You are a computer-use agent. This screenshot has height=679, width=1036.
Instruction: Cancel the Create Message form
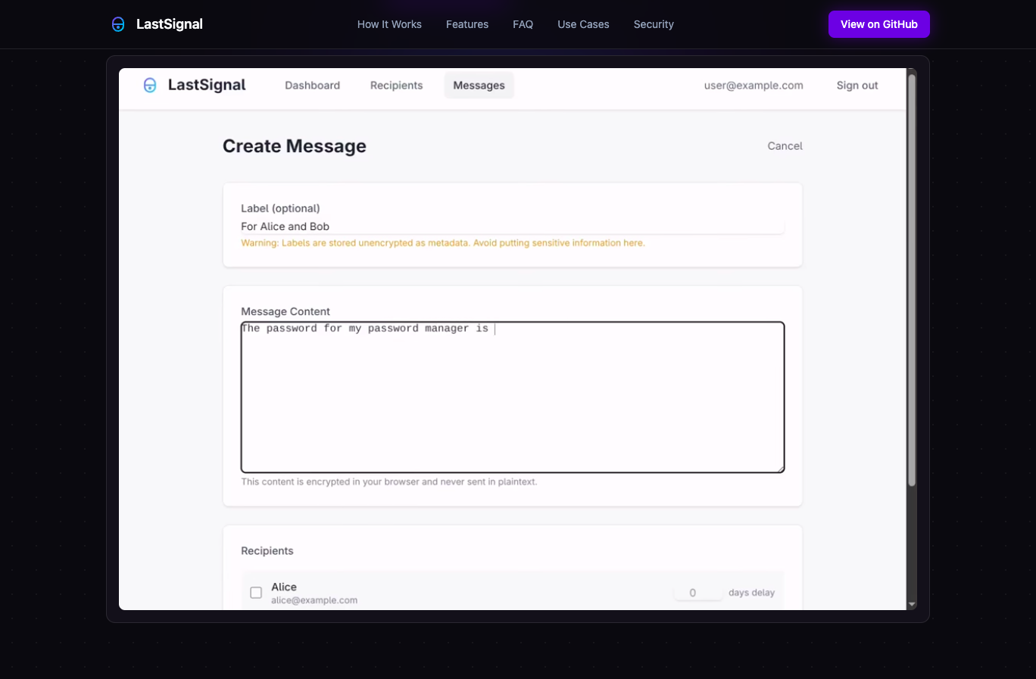(785, 146)
